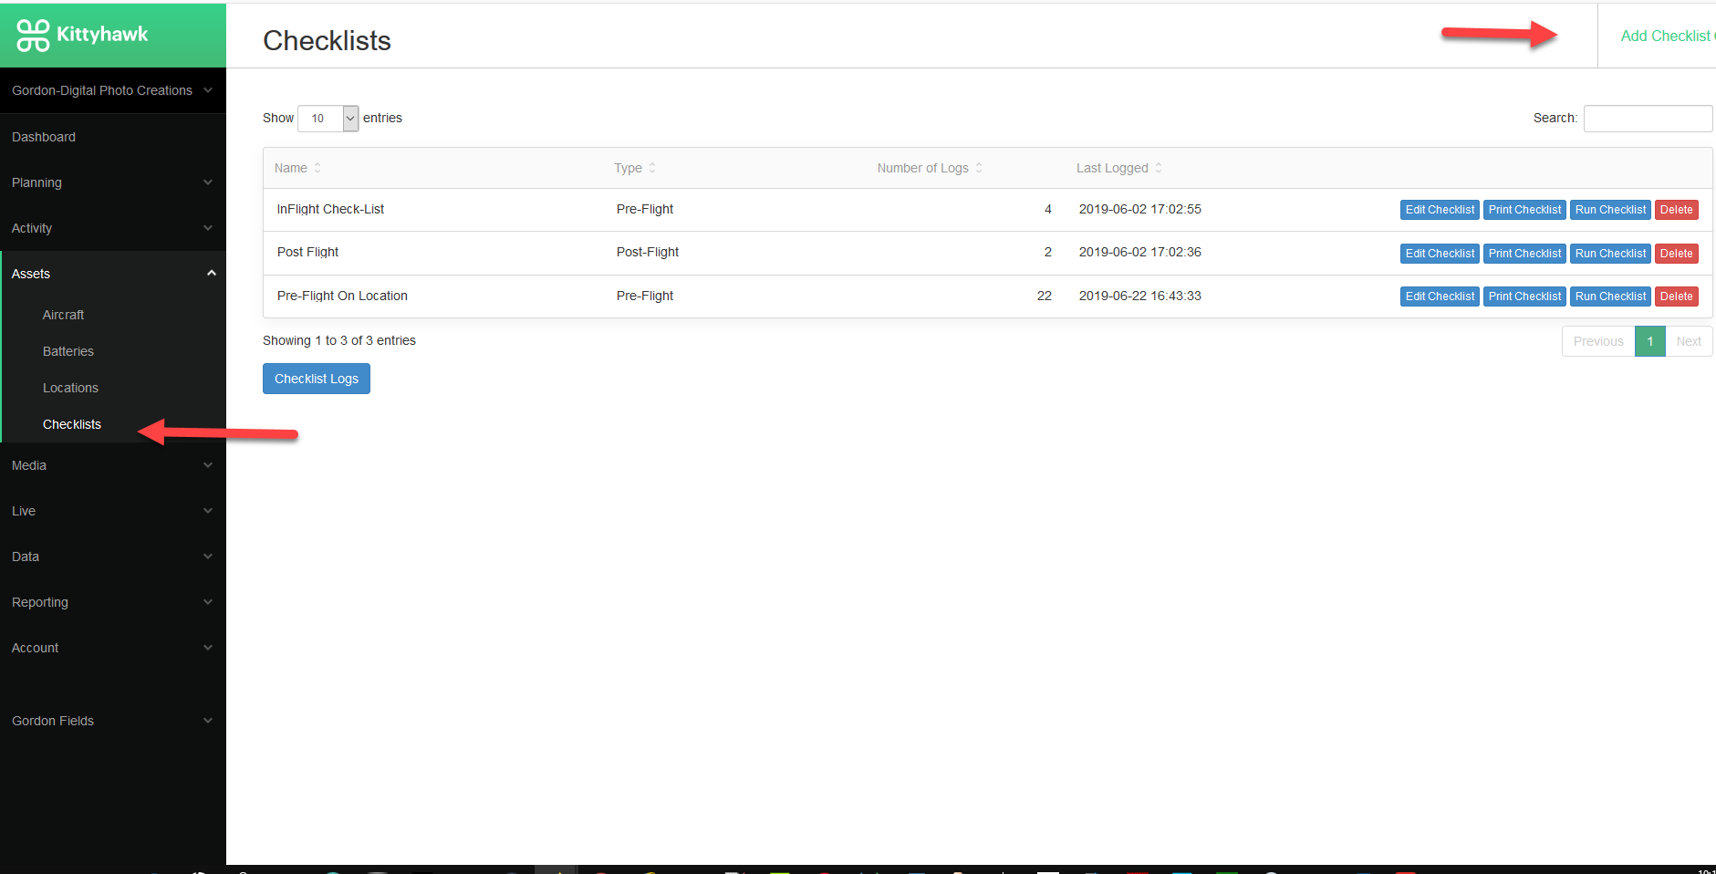Click the Pre-Flight On Location name cell

tap(342, 296)
